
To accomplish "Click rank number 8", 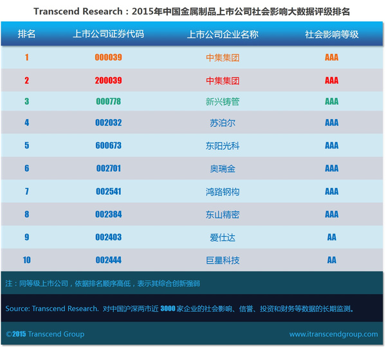I will [x=26, y=214].
